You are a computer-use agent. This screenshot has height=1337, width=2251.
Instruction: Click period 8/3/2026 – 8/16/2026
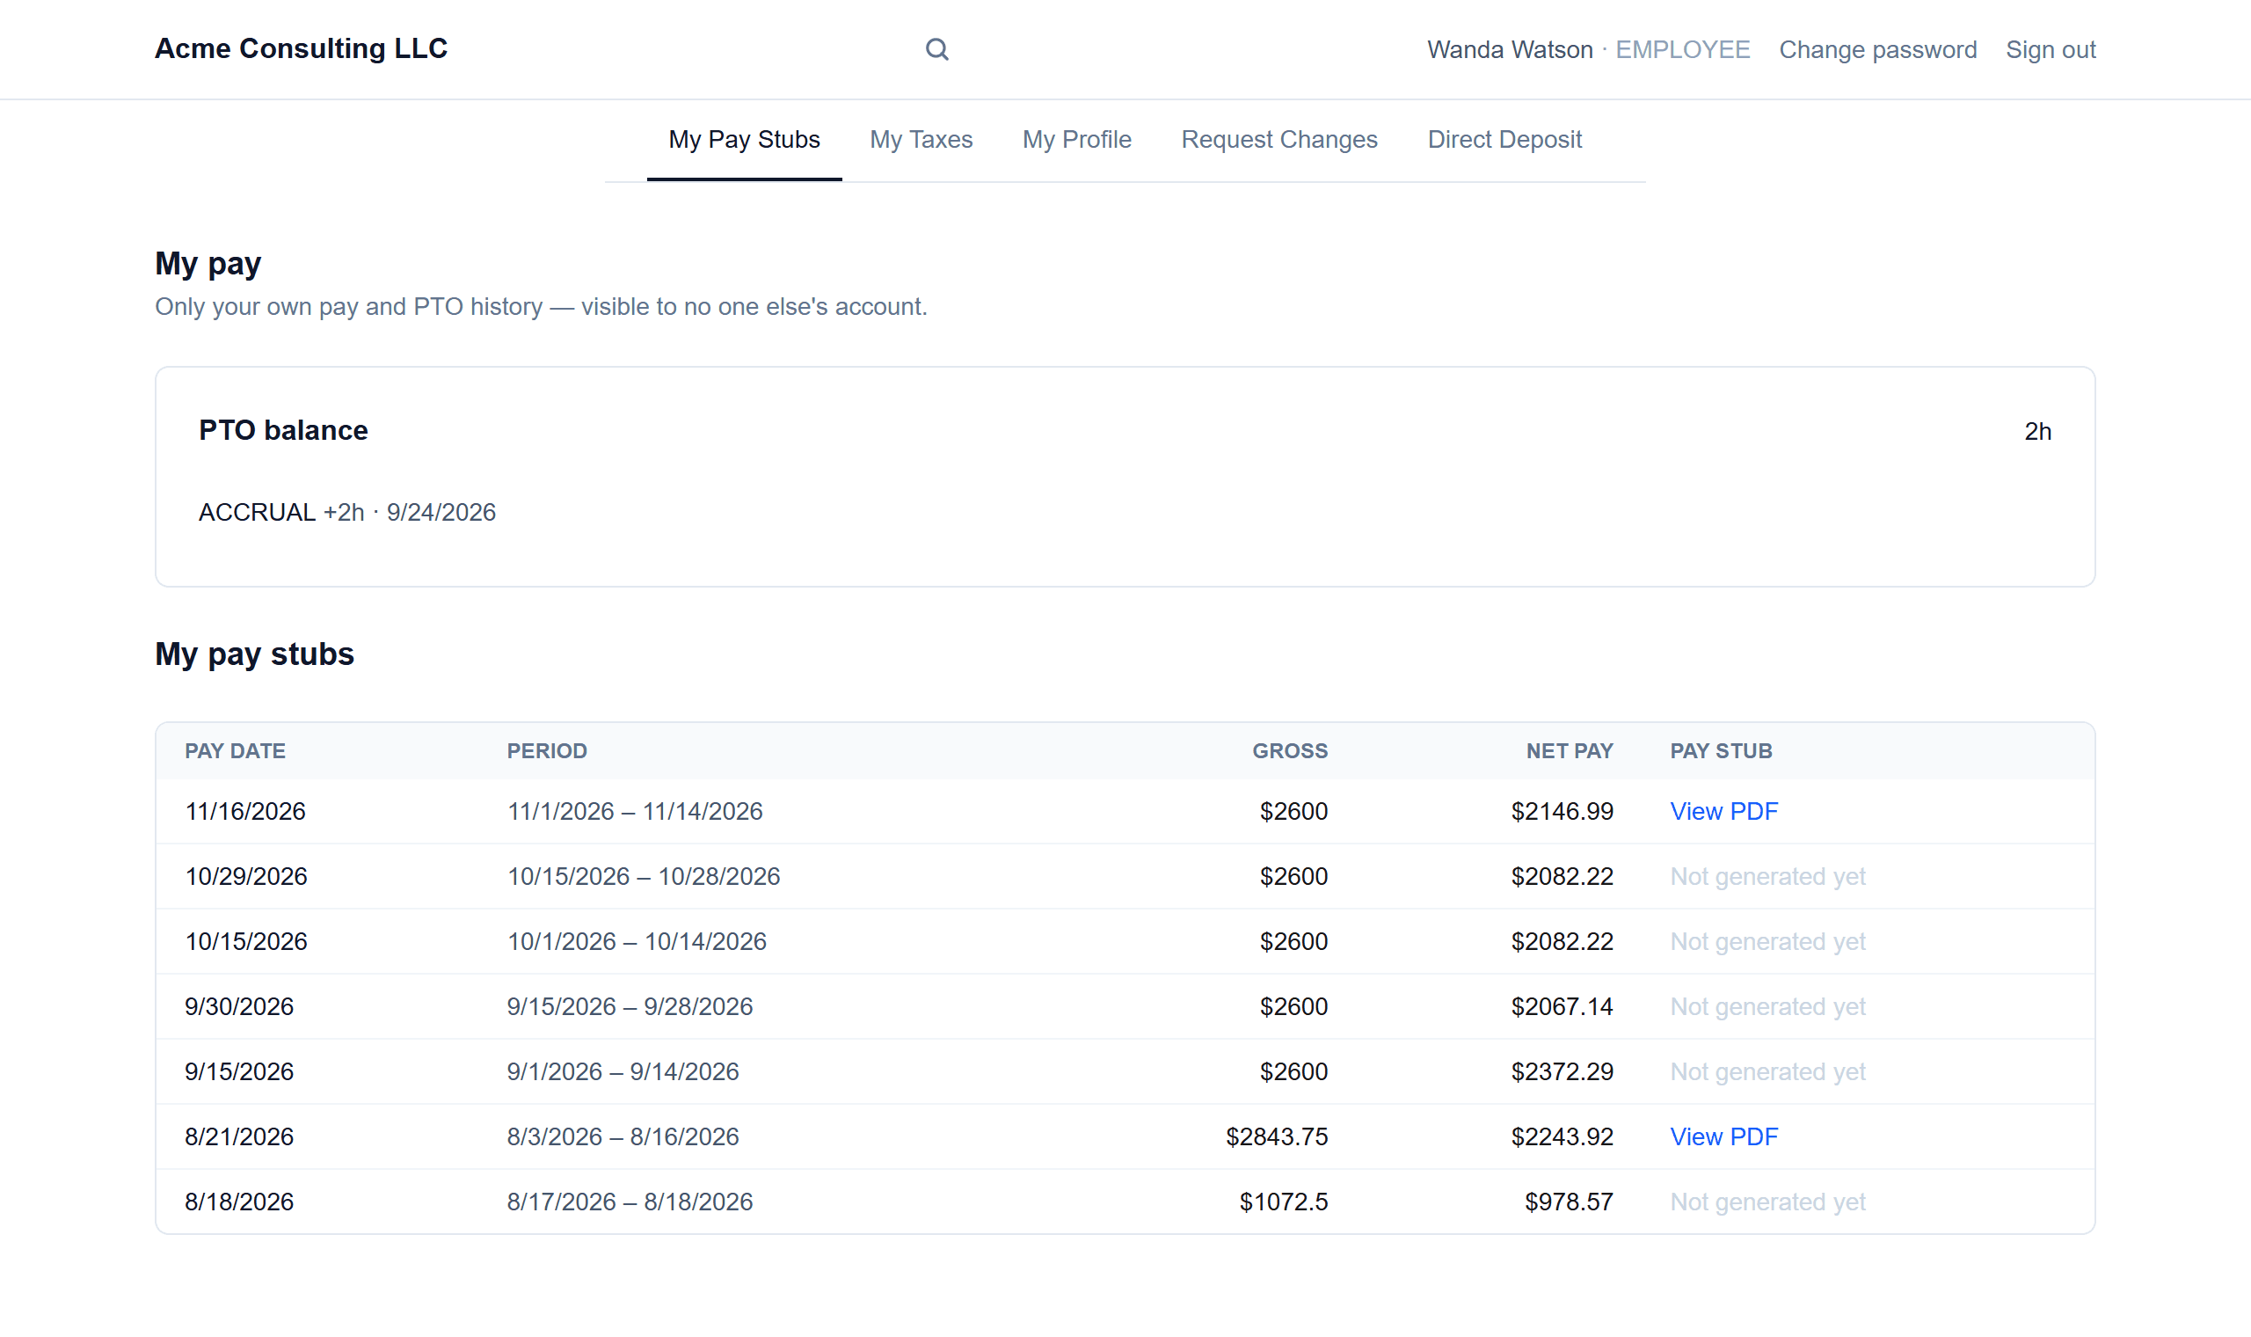[623, 1136]
